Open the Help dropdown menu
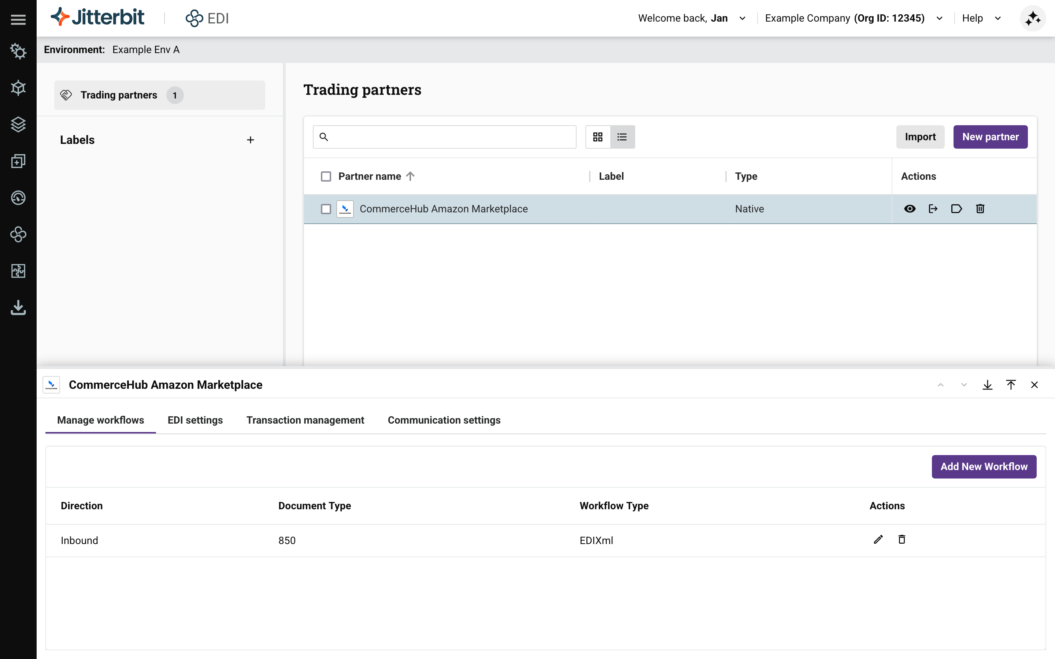This screenshot has height=659, width=1055. 998,18
